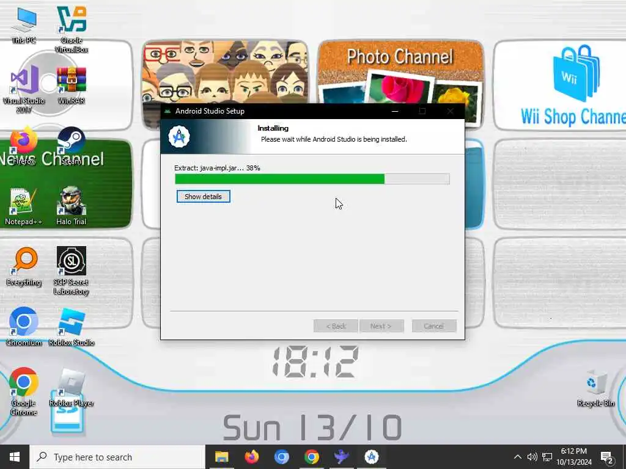Open the taskbar clock and calendar

point(573,457)
